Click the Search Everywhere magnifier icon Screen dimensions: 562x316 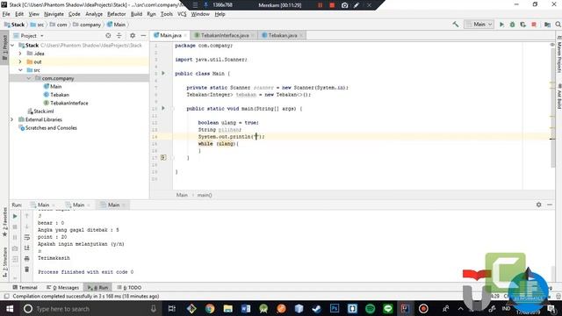[558, 25]
